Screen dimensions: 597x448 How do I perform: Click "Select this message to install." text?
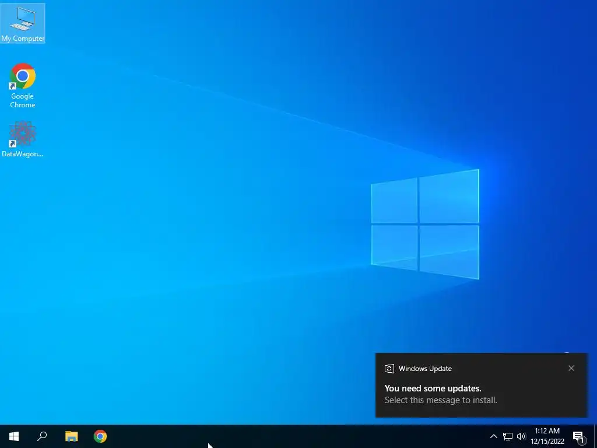[x=441, y=400]
